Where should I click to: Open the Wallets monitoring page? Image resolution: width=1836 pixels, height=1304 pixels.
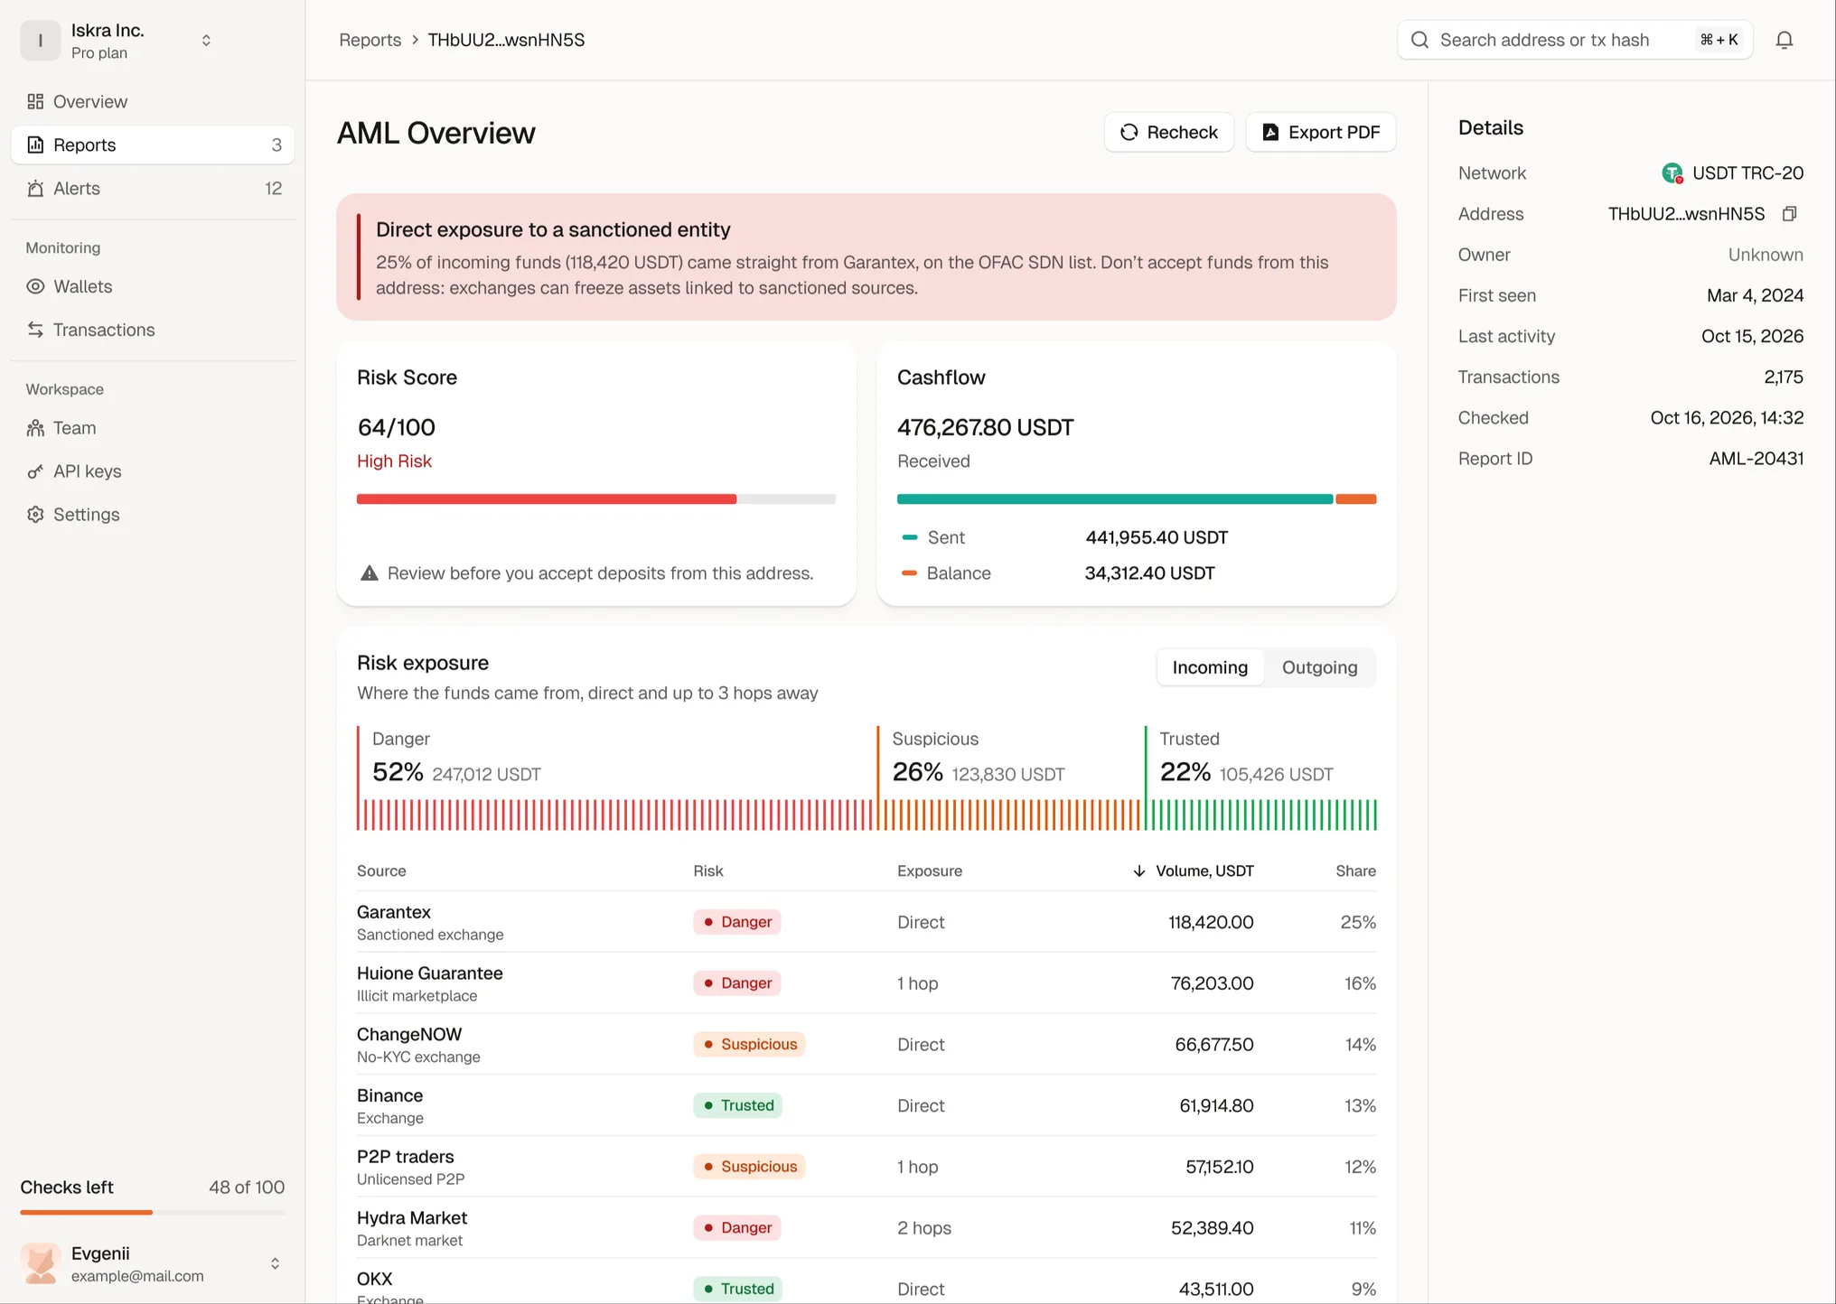pyautogui.click(x=153, y=286)
